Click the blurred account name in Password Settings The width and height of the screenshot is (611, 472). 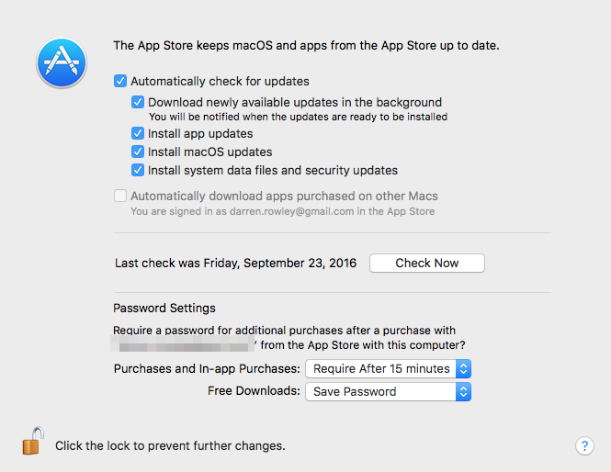[182, 344]
